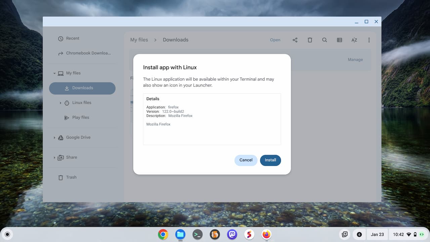
Task: Click the Install button in the dialog
Action: click(x=270, y=160)
